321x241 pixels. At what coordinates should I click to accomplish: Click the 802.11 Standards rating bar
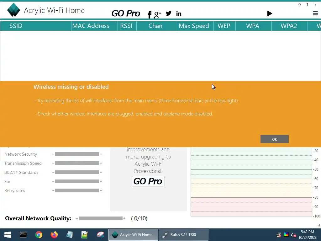[x=77, y=172]
